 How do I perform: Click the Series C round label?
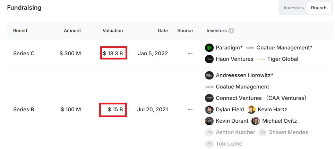coord(24,54)
